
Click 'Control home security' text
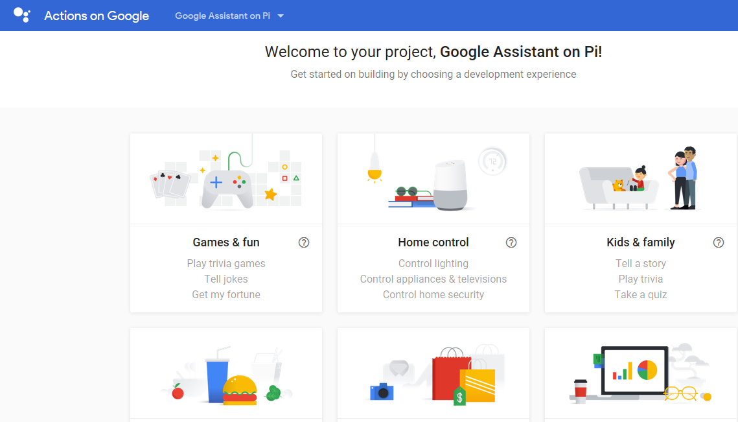tap(433, 294)
